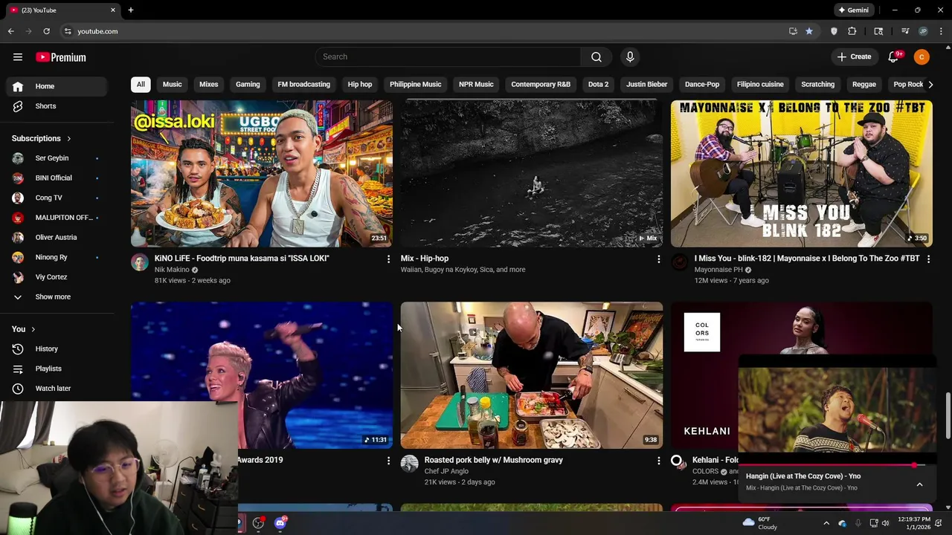Click Nik Makino channel avatar

[x=140, y=262]
